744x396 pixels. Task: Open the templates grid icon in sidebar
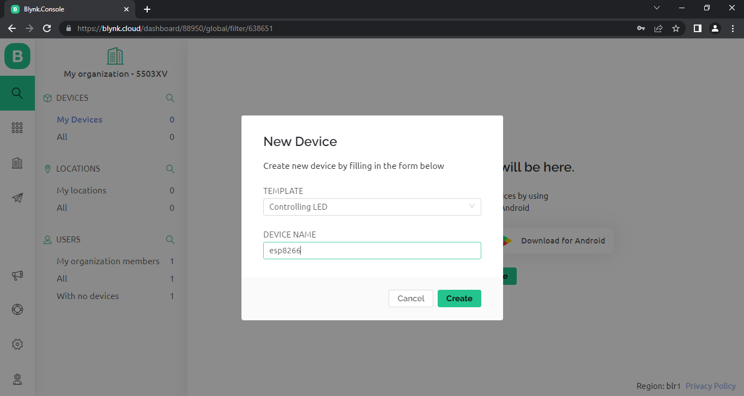click(17, 128)
